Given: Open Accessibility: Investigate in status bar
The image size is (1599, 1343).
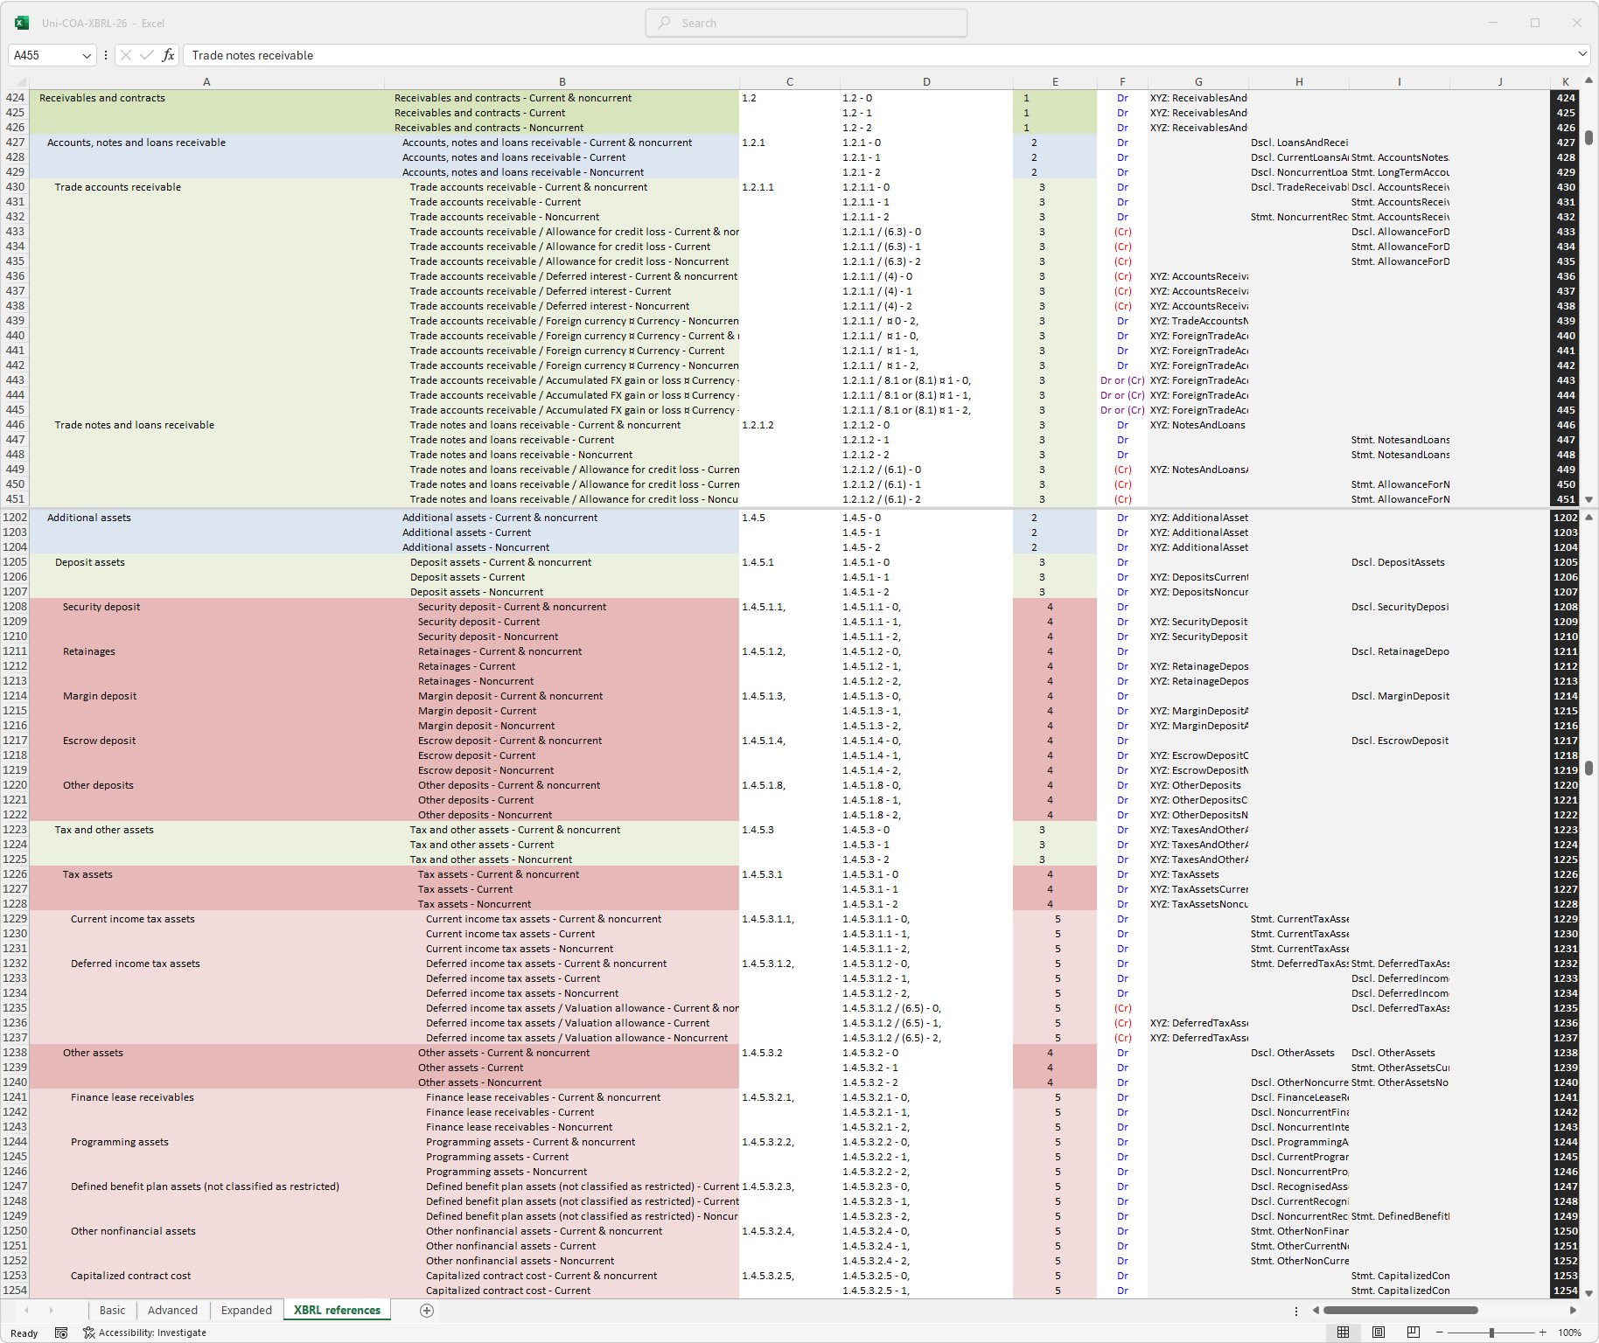Looking at the screenshot, I should tap(145, 1333).
